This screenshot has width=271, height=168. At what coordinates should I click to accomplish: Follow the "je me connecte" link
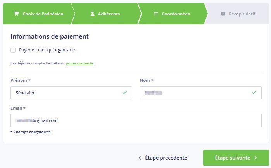point(80,63)
